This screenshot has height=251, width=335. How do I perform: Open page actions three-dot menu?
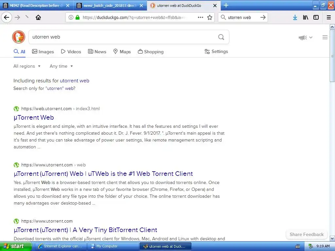click(x=201, y=17)
